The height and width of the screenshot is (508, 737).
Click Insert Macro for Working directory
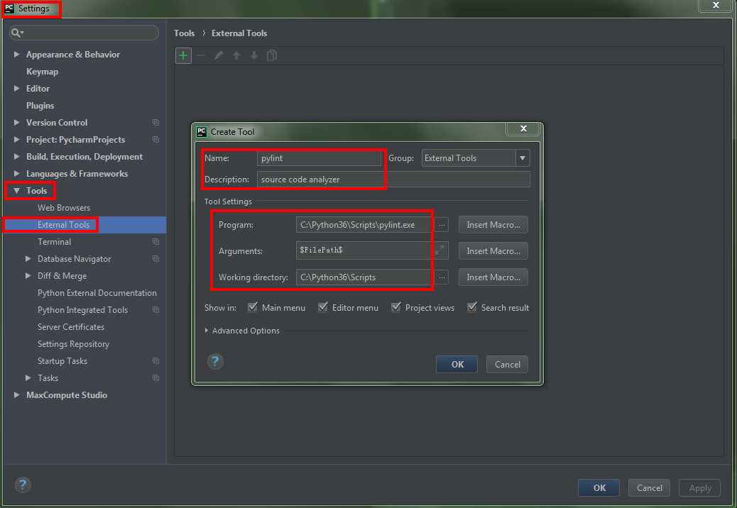click(493, 277)
